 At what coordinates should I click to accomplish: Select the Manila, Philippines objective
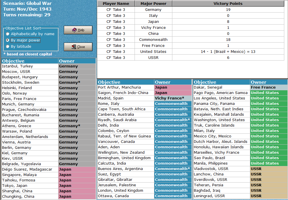[x=222, y=163]
